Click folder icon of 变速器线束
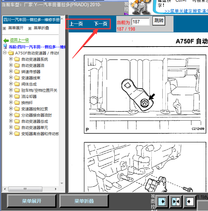This screenshot has width=208, height=211. [x=17, y=78]
